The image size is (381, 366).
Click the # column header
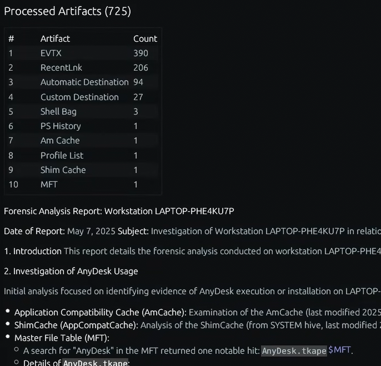pyautogui.click(x=11, y=39)
